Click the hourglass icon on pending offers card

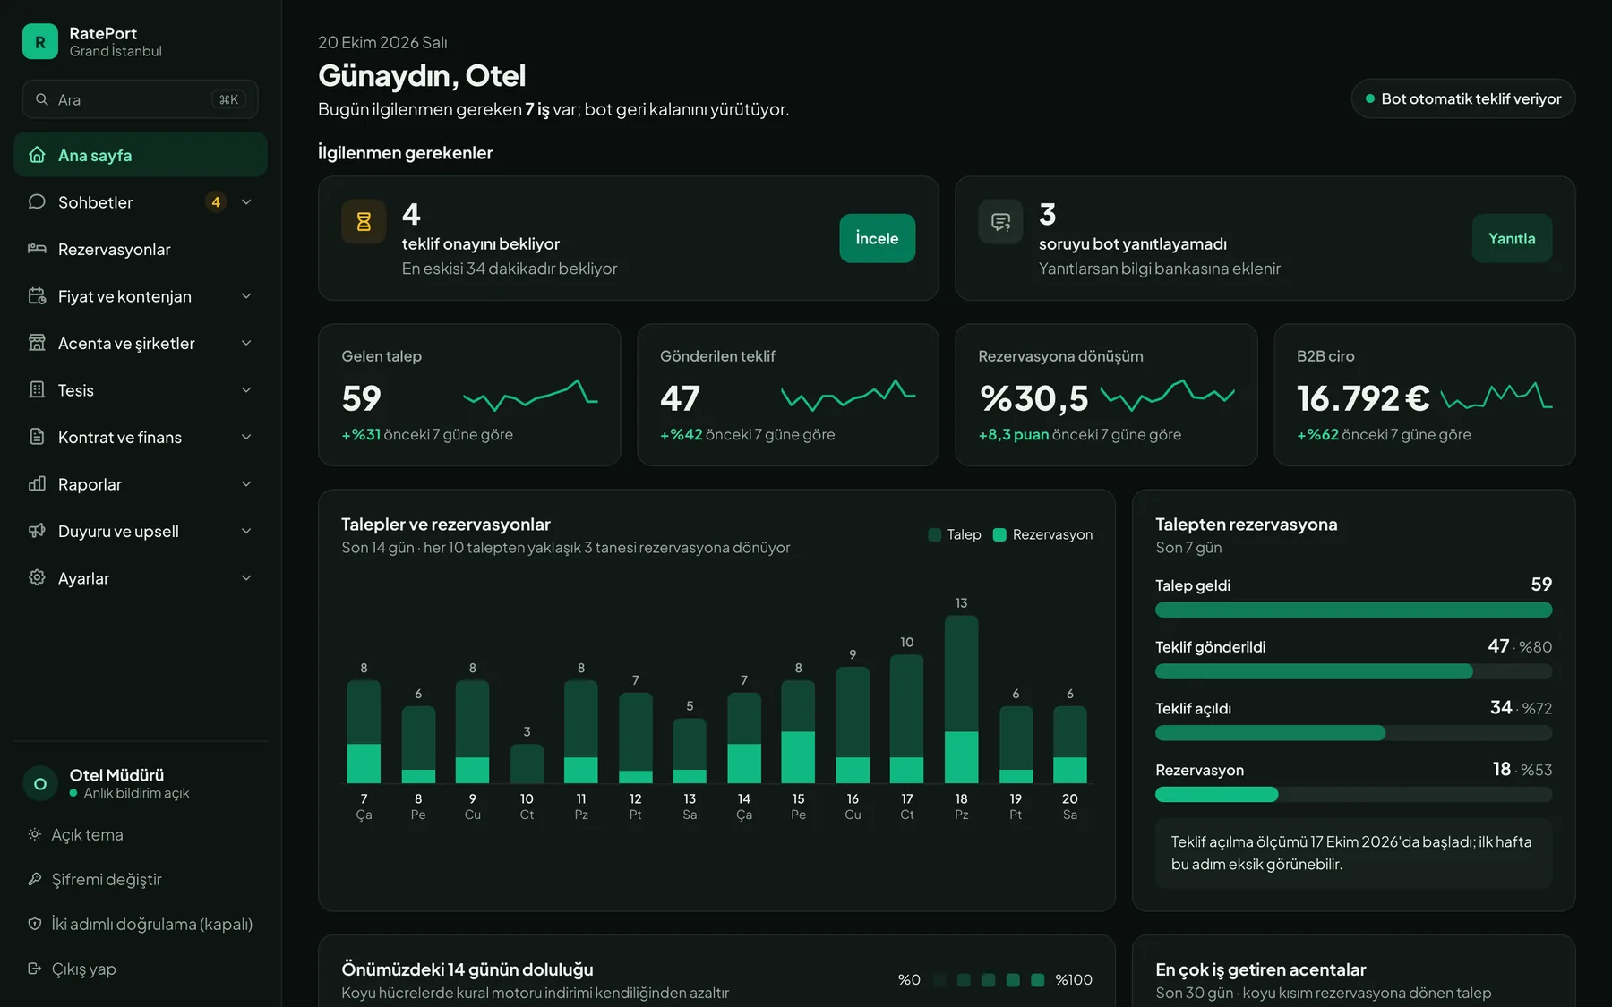point(364,221)
